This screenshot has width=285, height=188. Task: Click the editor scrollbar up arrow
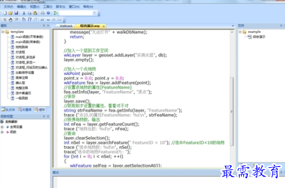232,32
